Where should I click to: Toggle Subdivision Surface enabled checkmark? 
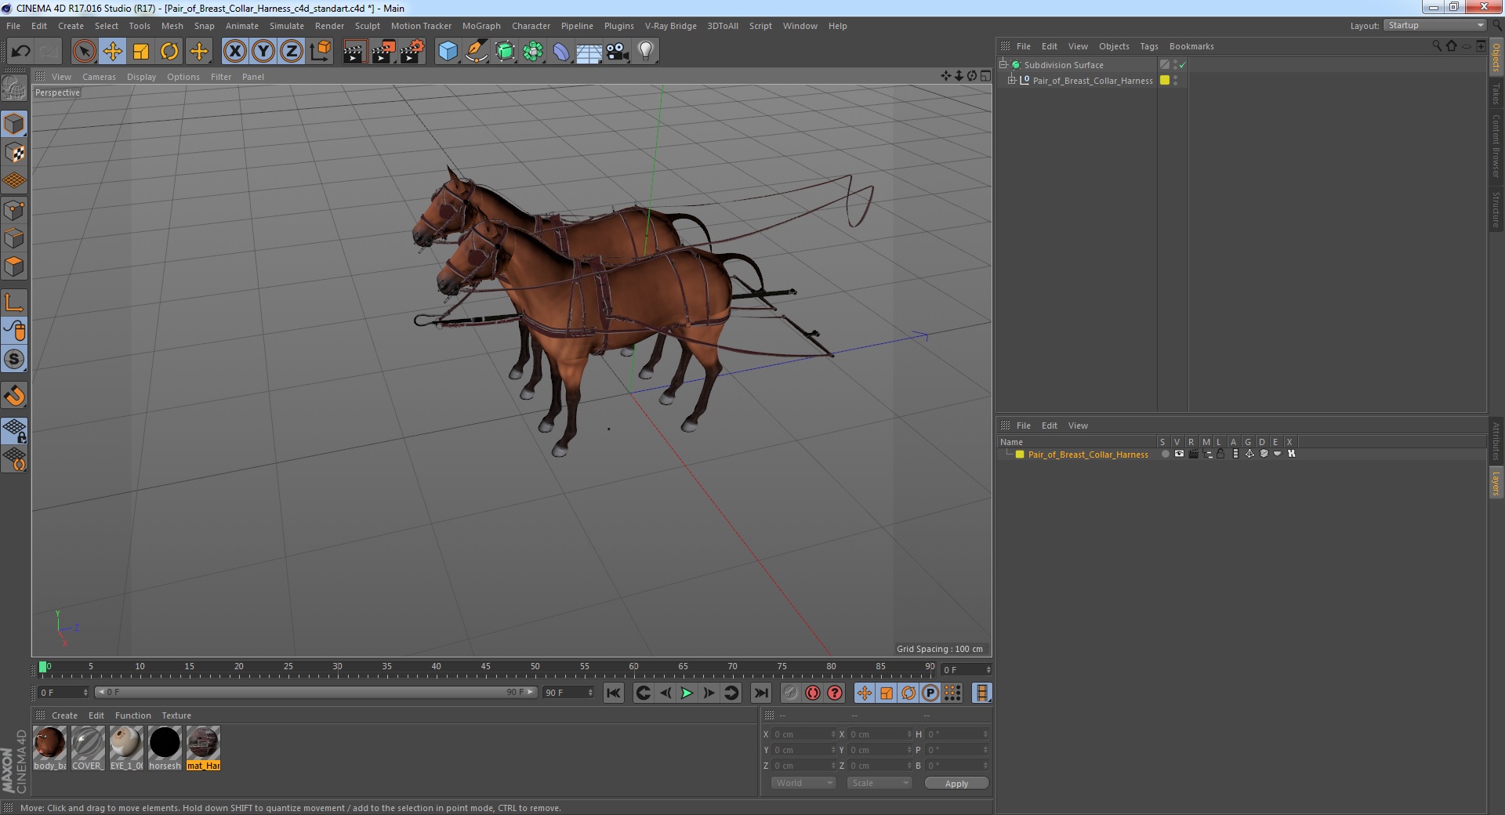tap(1182, 65)
